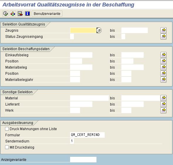Open multiple selection arrow for Werk
Viewport: 173px width, 165px height.
tap(163, 110)
